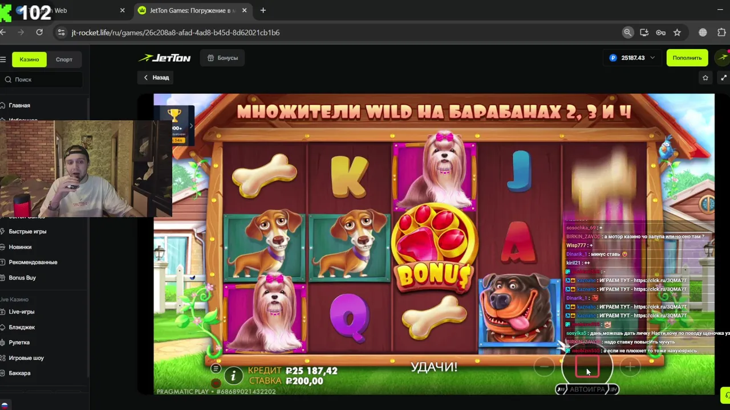This screenshot has height=410, width=730.
Task: Open Новинки in the sidebar
Action: point(20,247)
